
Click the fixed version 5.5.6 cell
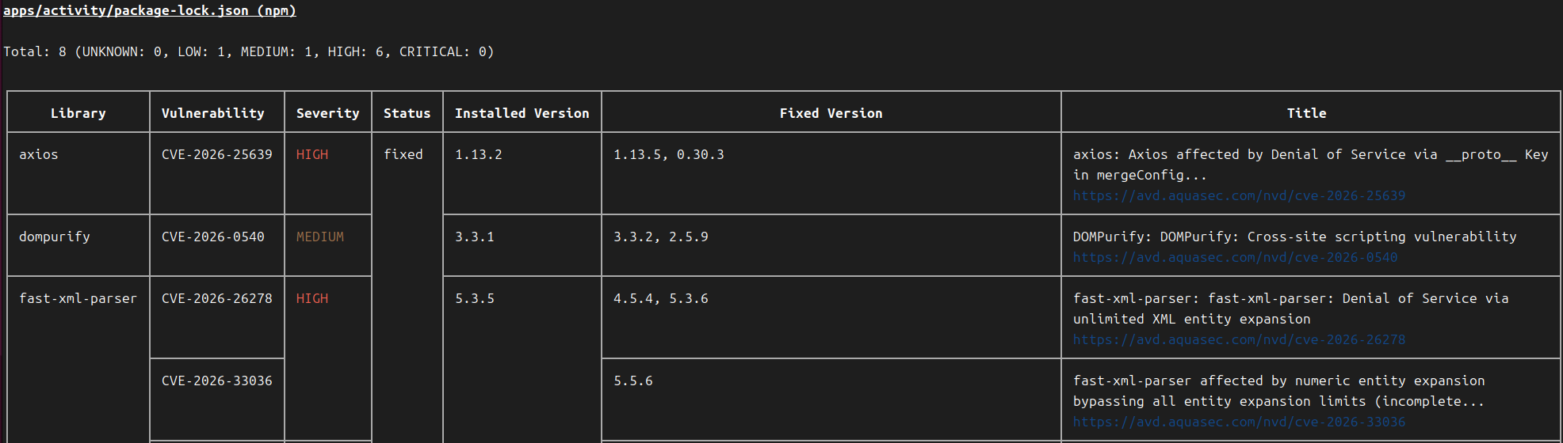click(632, 381)
